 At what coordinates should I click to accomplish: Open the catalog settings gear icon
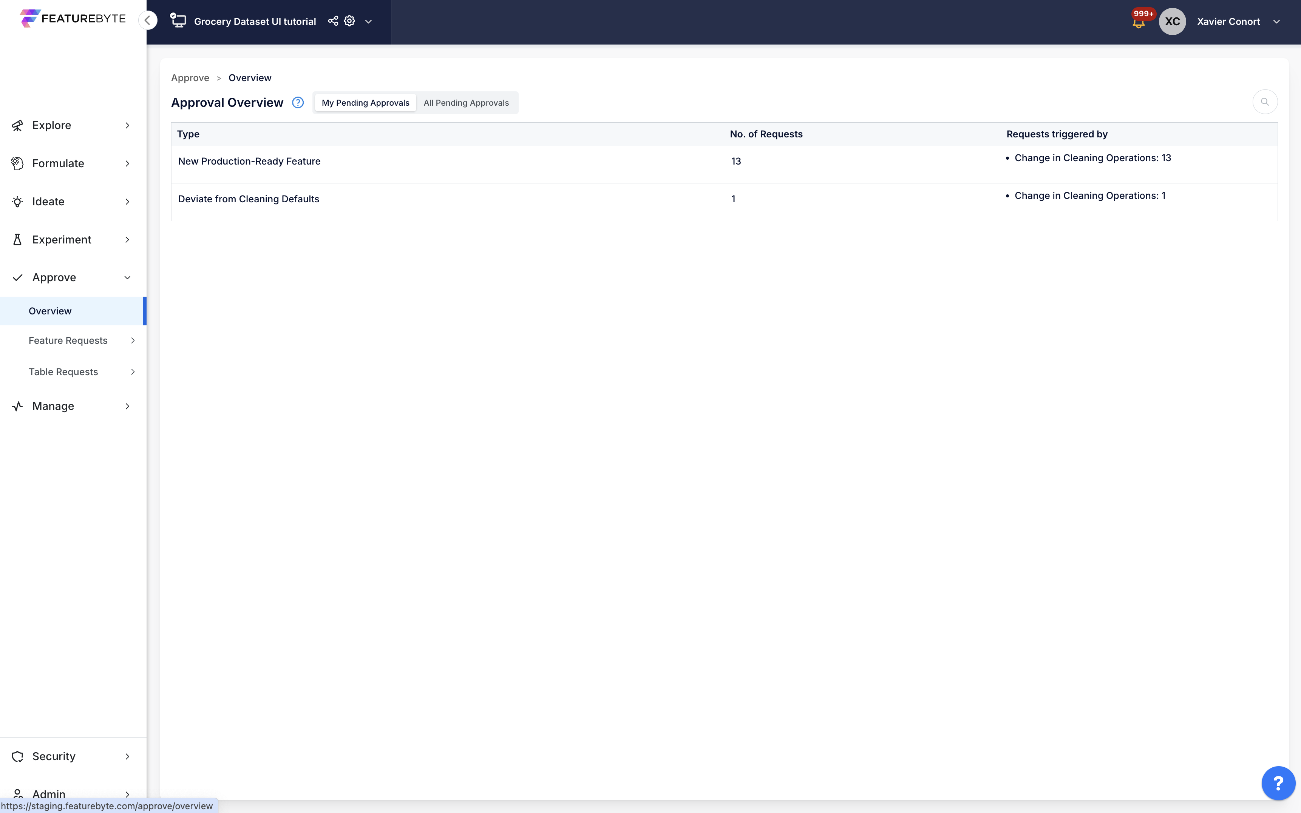pyautogui.click(x=350, y=21)
